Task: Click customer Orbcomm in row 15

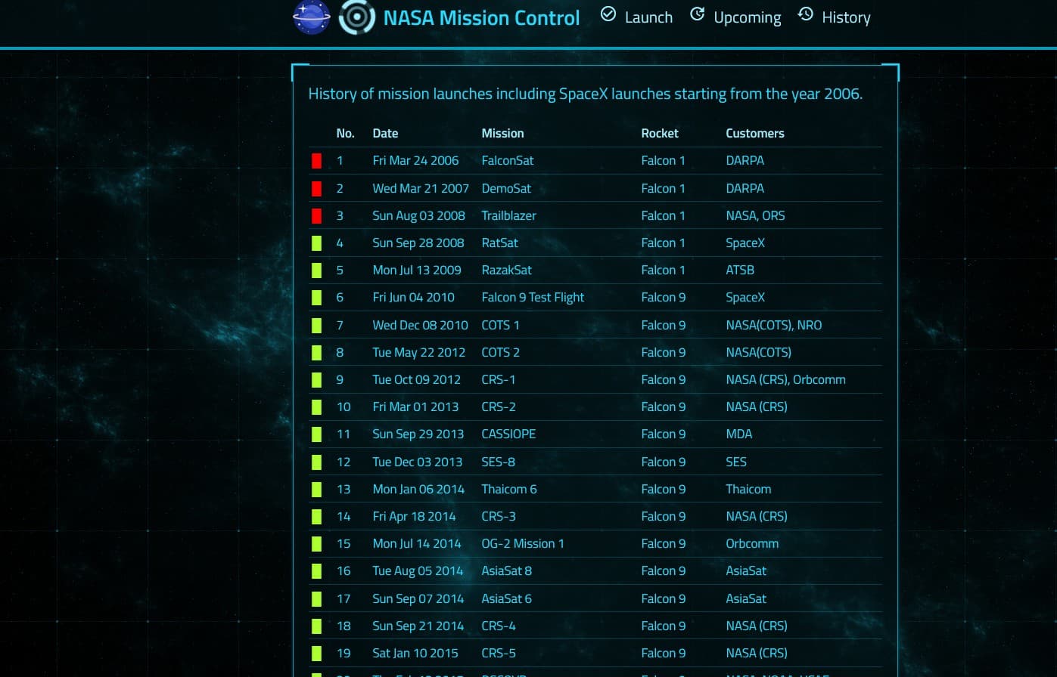Action: [752, 543]
